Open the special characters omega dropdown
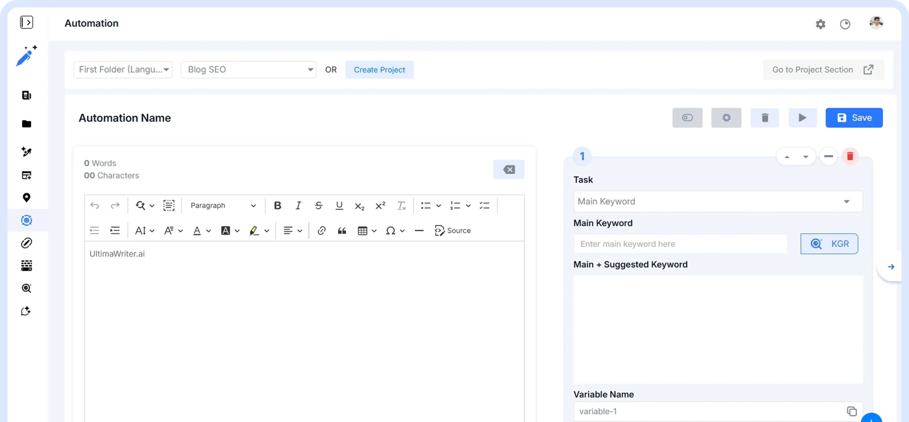 tap(395, 231)
